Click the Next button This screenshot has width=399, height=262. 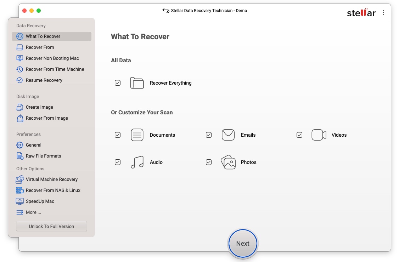243,244
